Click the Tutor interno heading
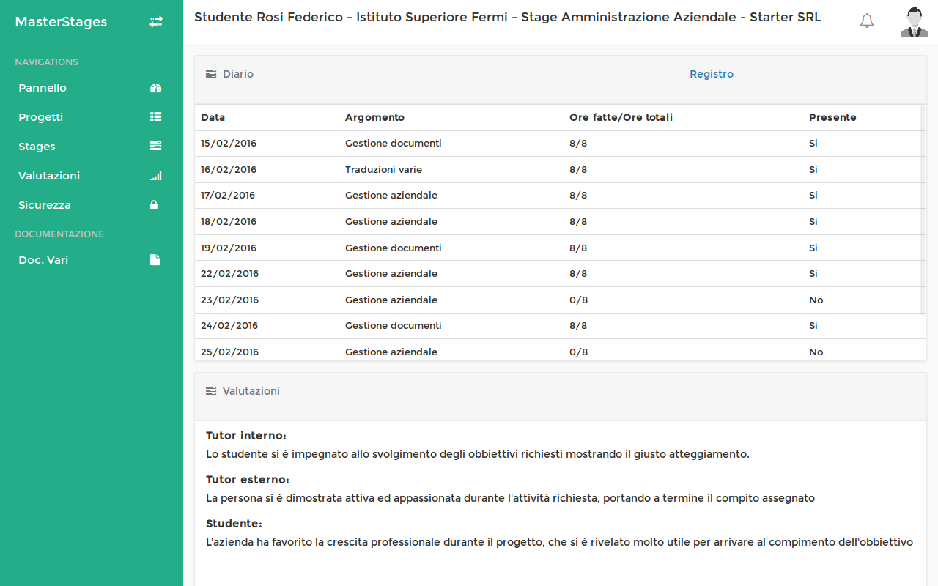 [246, 436]
